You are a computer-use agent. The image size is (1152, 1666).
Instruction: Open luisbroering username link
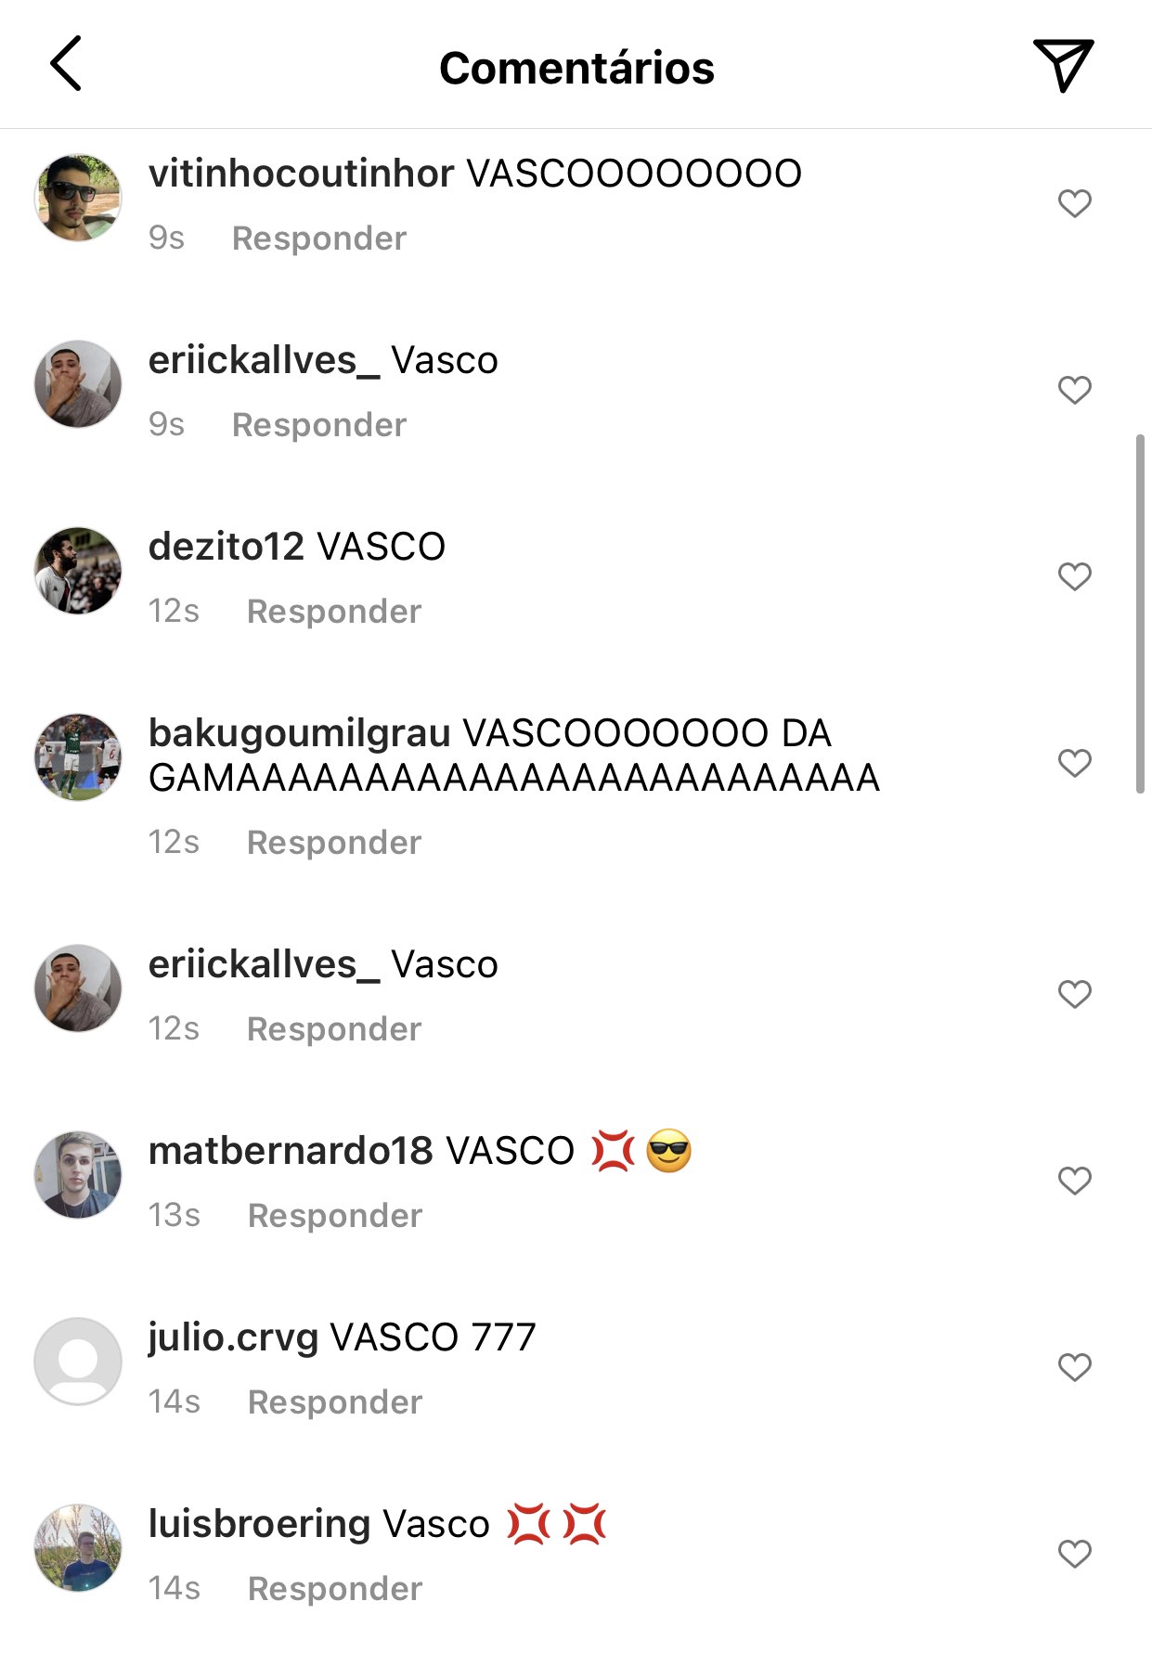coord(259,1523)
